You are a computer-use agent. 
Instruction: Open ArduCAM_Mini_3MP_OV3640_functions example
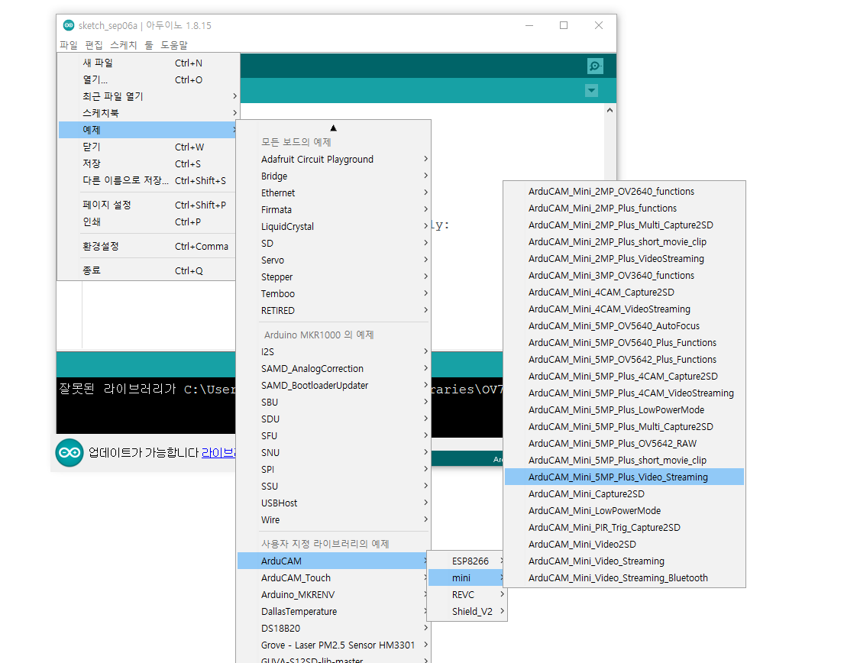[624, 276]
